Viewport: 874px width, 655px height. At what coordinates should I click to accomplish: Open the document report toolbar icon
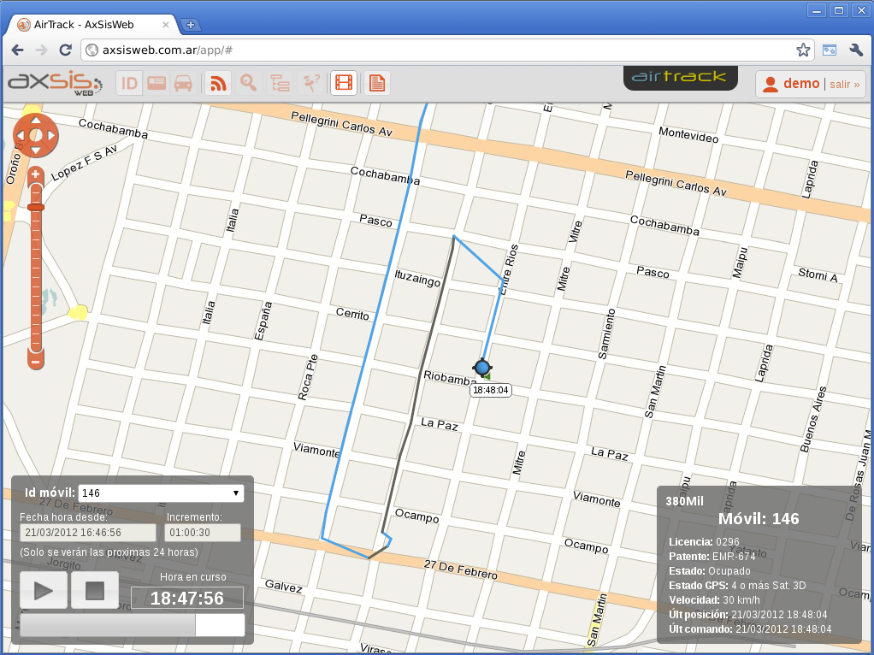pos(377,83)
